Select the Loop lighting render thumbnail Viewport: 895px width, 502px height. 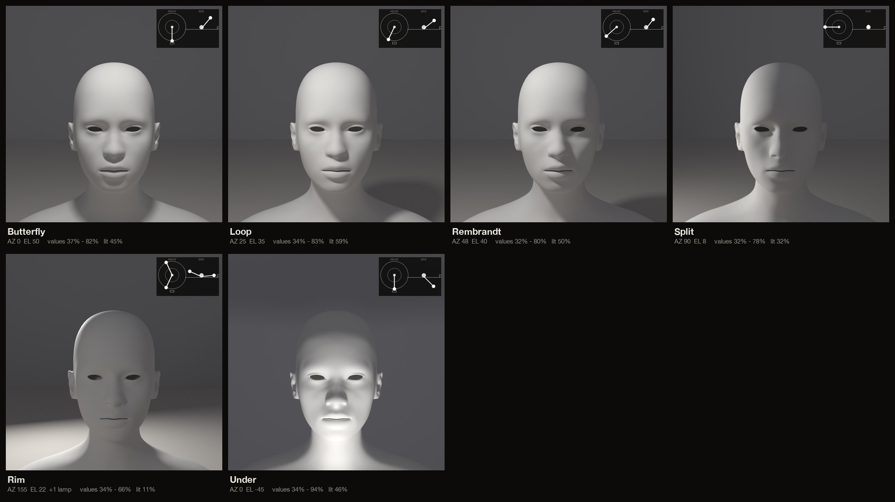[336, 114]
